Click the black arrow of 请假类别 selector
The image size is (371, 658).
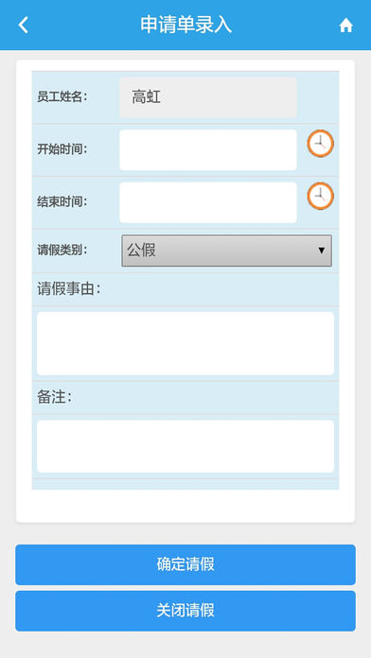pyautogui.click(x=322, y=251)
